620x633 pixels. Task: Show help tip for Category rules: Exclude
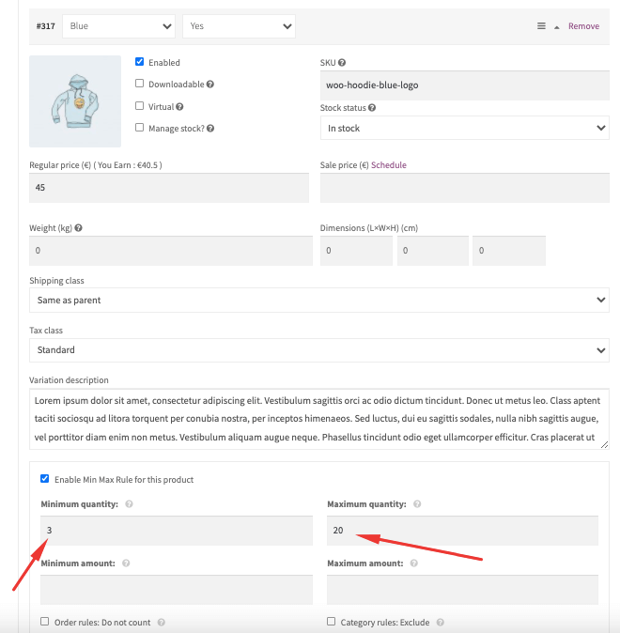coord(441,623)
